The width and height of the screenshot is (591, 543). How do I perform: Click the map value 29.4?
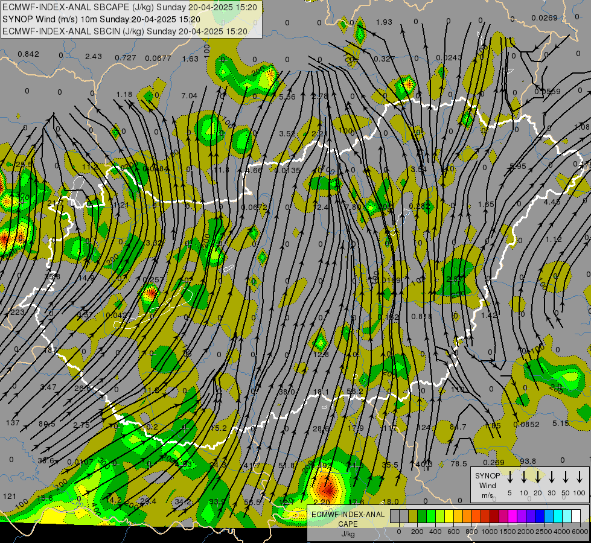[x=148, y=501]
